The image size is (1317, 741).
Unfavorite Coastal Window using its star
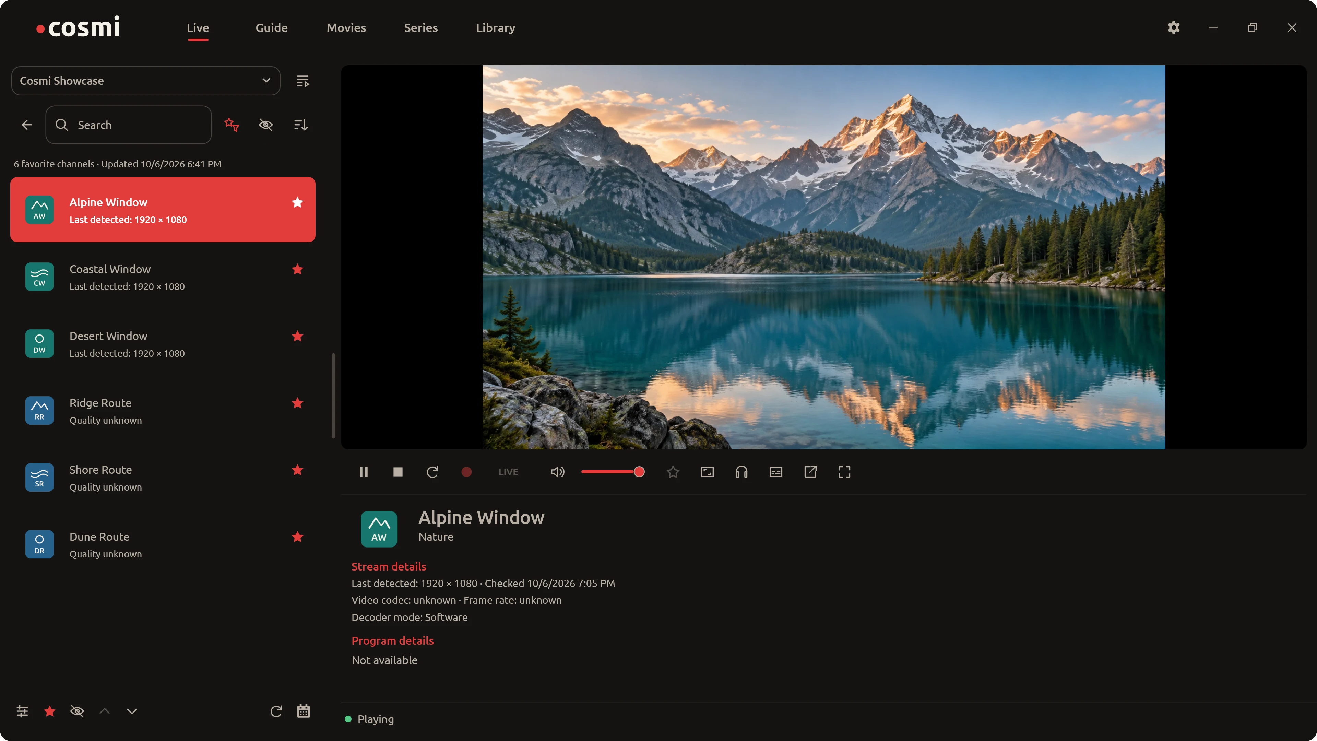[x=298, y=269]
